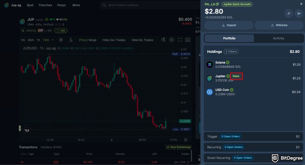Screen dimensions: 305x165
Task: Open chart time axis settings gear
Action: tap(186, 140)
